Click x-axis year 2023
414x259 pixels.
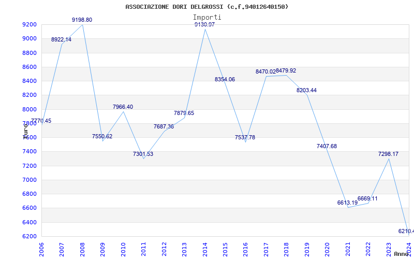[389, 250]
